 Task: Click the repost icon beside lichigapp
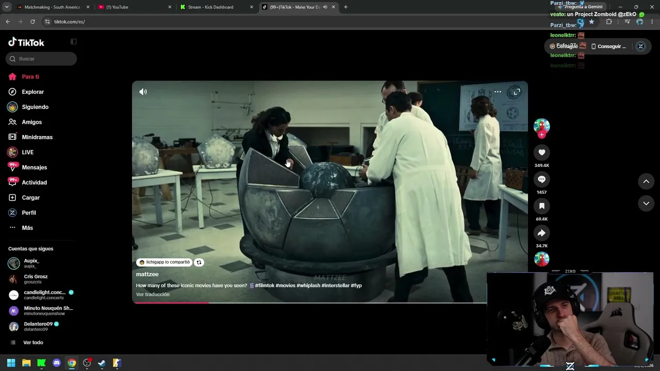tap(199, 262)
